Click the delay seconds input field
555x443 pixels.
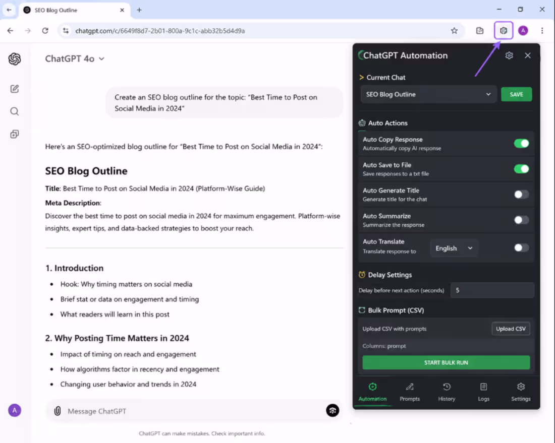(x=492, y=290)
